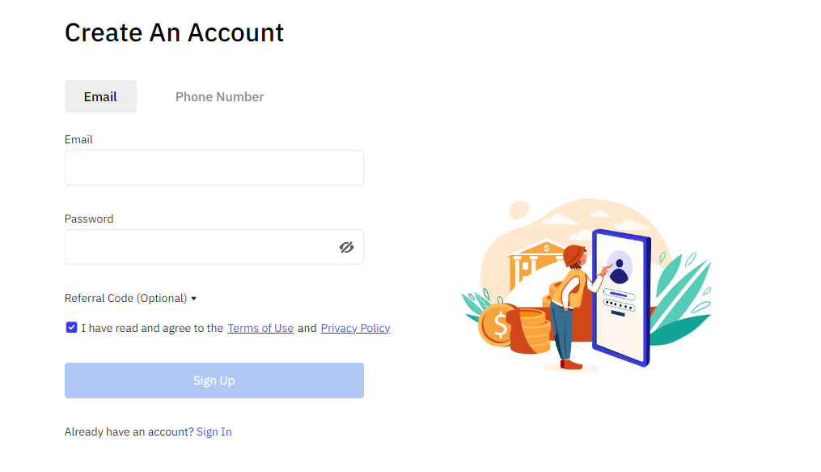Toggle password visibility eye icon
The image size is (821, 472).
(346, 247)
